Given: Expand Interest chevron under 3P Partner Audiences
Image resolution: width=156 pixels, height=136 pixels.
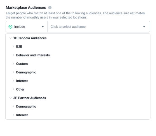Looking at the screenshot, I should click(x=13, y=115).
